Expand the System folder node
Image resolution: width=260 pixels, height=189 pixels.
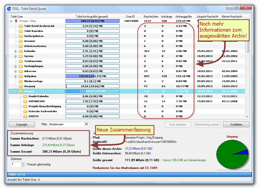click(x=16, y=56)
